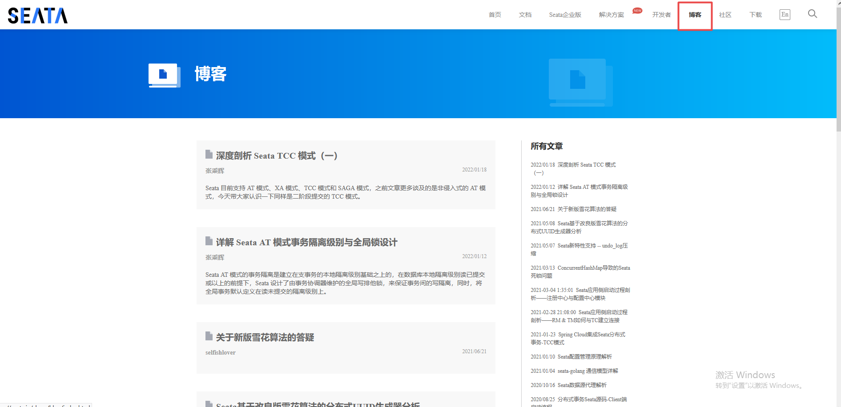This screenshot has height=407, width=841.
Task: Click date 2022/01/12 on the AT article card
Action: click(474, 256)
